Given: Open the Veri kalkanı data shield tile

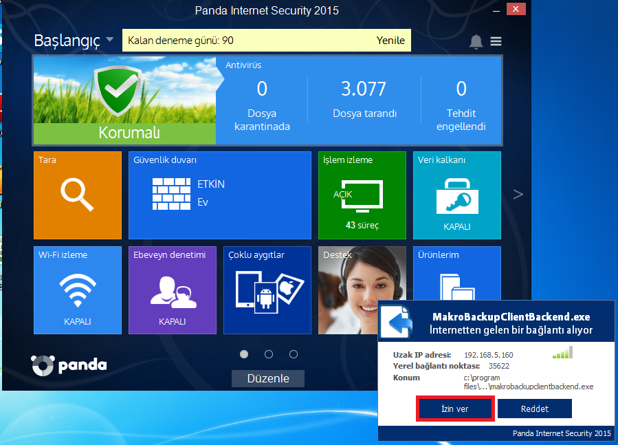Looking at the screenshot, I should point(457,195).
